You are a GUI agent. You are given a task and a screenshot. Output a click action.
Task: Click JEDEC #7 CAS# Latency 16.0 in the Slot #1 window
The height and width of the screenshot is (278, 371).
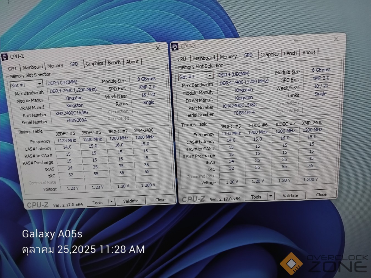pos(119,145)
